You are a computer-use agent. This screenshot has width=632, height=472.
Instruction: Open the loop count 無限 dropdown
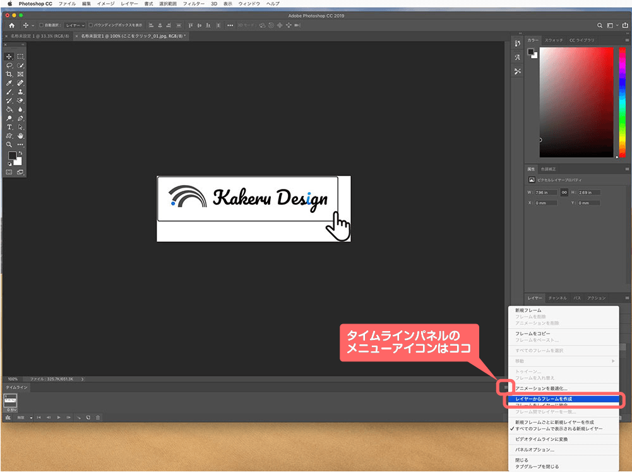coord(24,418)
